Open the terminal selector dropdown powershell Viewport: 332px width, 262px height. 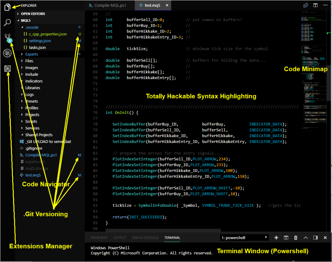point(245,238)
